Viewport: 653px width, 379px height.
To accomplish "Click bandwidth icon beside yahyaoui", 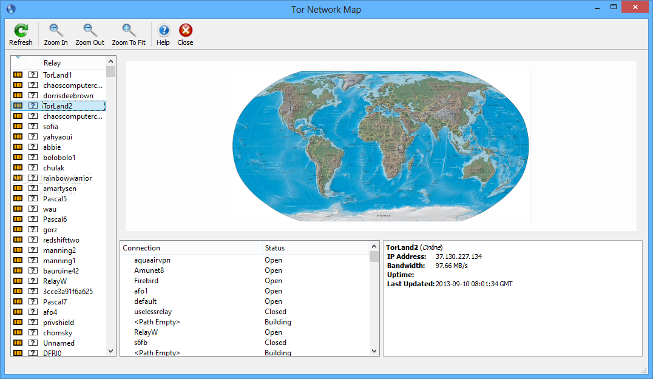I will click(x=18, y=136).
